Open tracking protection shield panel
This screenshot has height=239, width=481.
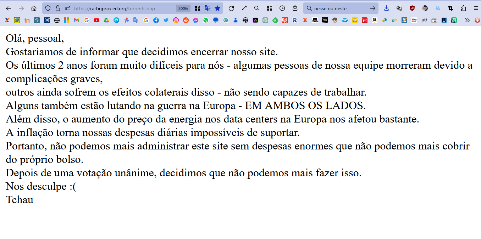tap(48, 8)
